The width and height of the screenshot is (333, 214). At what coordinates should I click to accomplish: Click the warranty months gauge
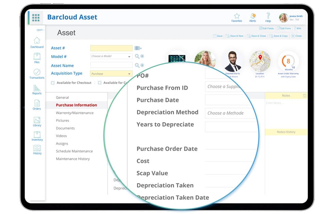(288, 62)
